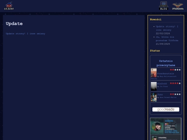Open the Blog laptop icon

(163, 6)
